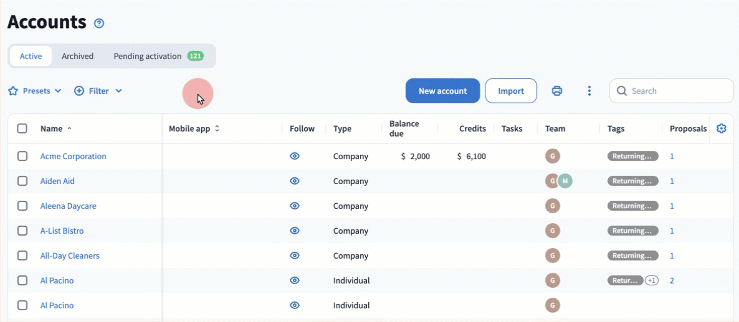Screen dimensions: 739x322
Task: Click the M team avatar for Aiden Aid
Action: click(x=565, y=181)
